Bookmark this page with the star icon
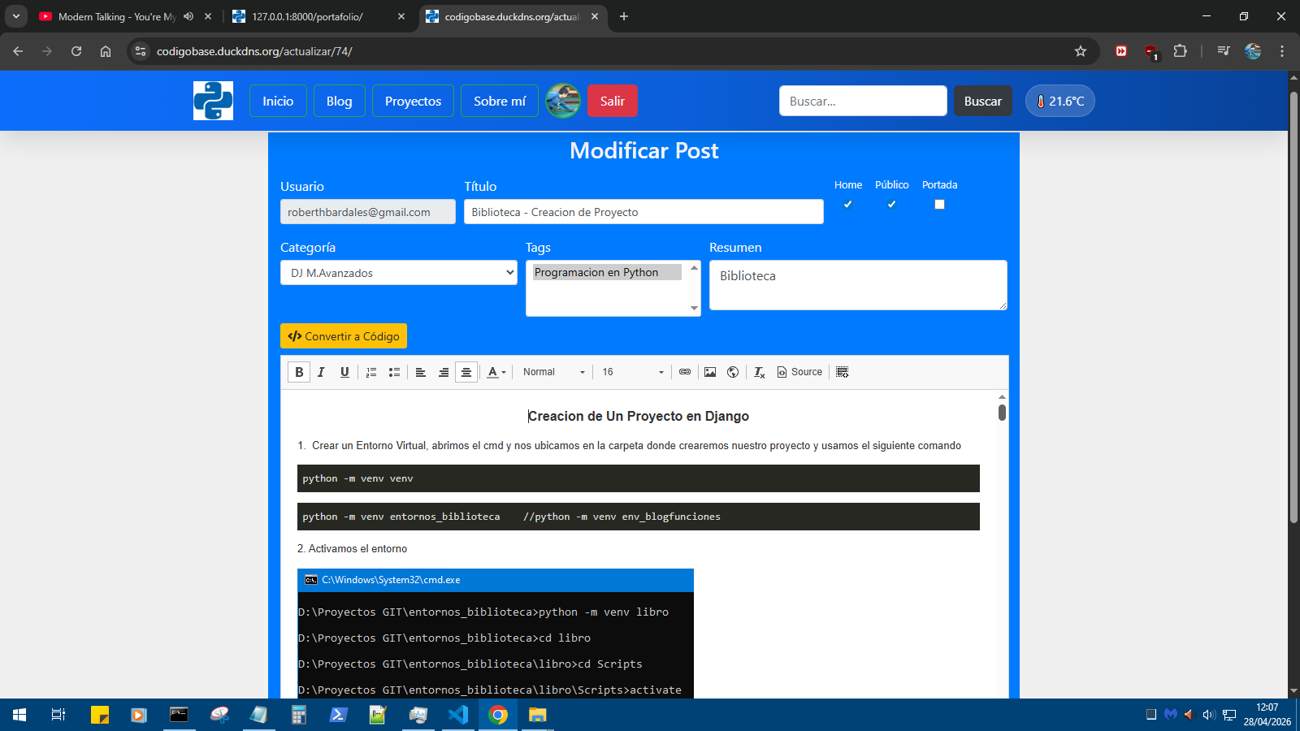This screenshot has width=1300, height=731. 1081,51
